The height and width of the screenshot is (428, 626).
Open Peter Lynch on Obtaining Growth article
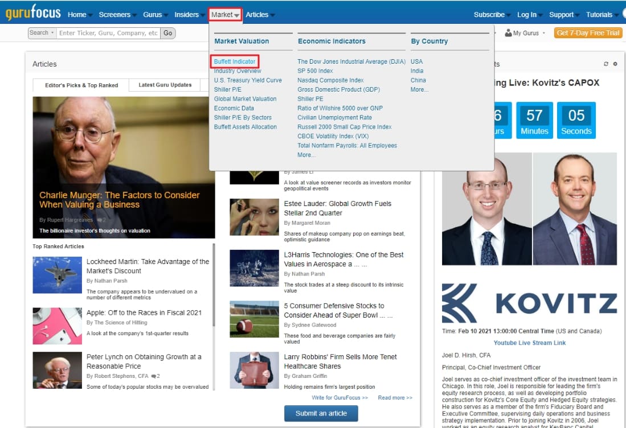click(x=144, y=361)
